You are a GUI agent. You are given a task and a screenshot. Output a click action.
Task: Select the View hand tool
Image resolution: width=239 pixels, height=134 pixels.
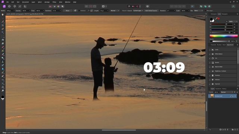[x=3, y=15]
